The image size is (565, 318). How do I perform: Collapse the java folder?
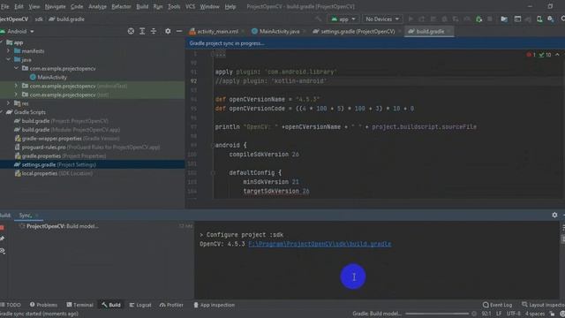click(x=8, y=59)
